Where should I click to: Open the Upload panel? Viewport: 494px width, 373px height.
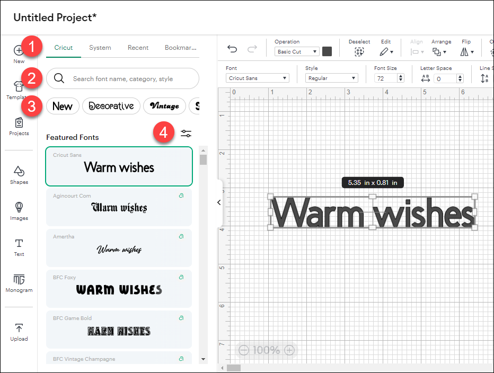coord(19,332)
